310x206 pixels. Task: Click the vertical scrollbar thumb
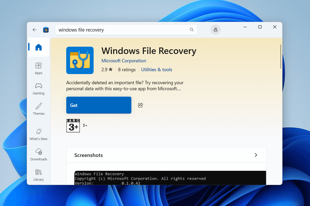tap(281, 57)
